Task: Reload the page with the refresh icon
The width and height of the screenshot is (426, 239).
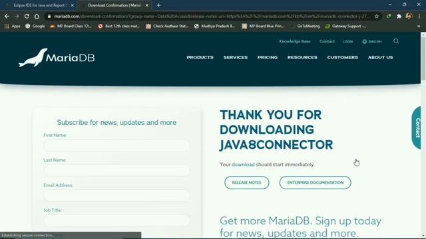Action: 27,16
